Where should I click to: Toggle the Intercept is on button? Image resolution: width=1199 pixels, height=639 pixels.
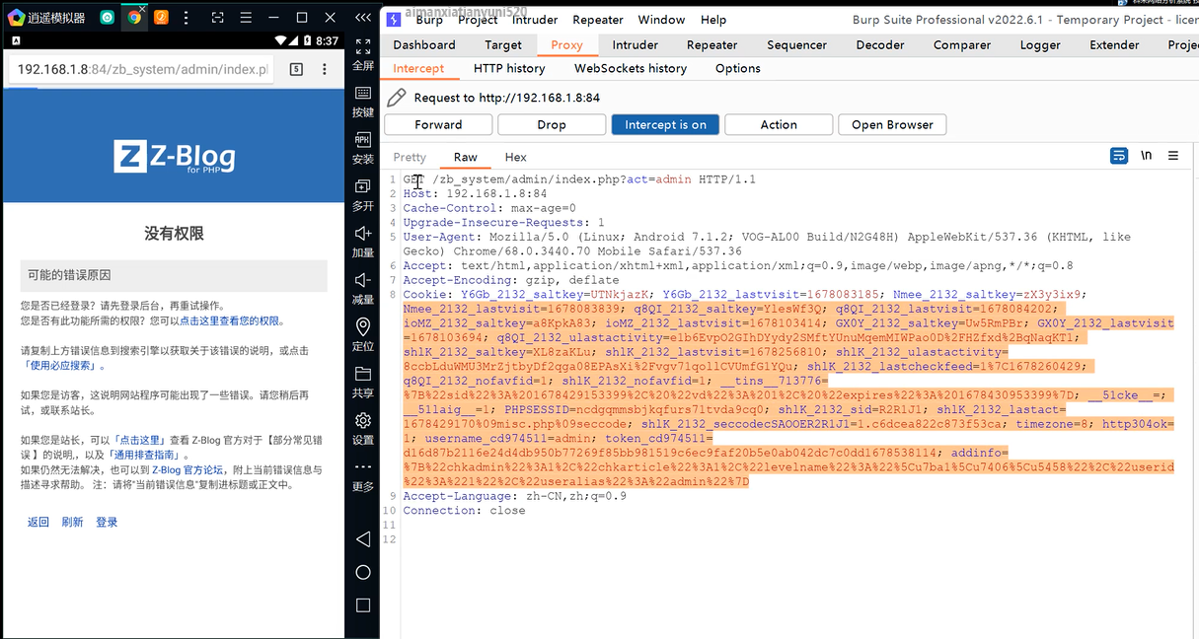point(665,124)
